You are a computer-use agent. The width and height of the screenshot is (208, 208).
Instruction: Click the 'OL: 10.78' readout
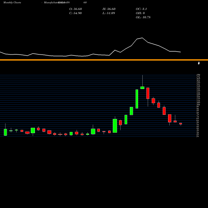tap(143, 17)
